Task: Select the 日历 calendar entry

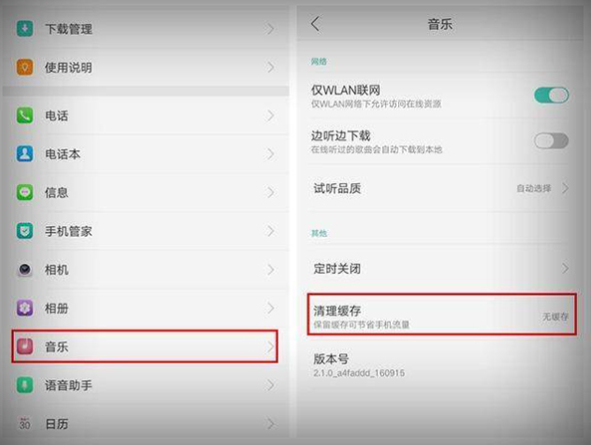Action: pyautogui.click(x=144, y=424)
